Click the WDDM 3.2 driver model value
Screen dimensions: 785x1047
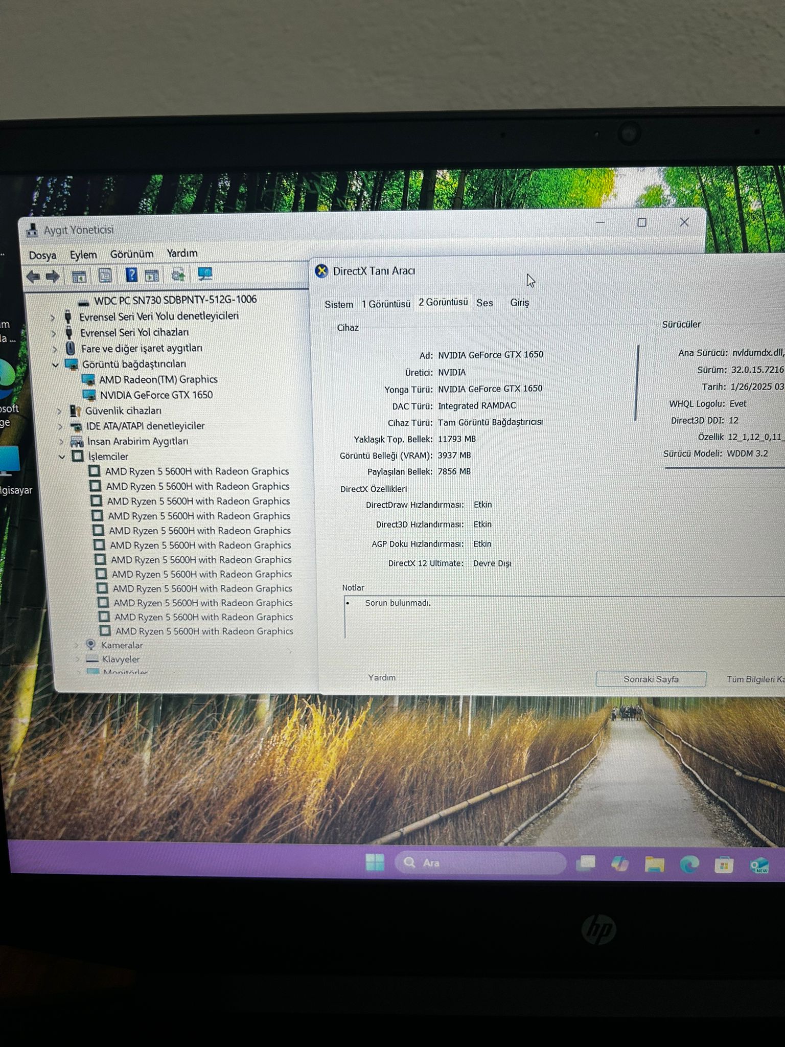pyautogui.click(x=747, y=453)
